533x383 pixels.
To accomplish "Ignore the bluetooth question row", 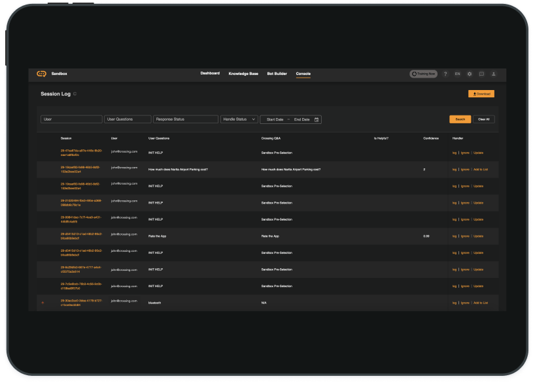I will pos(465,303).
